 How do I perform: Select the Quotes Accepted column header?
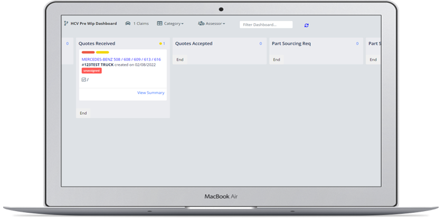[194, 44]
